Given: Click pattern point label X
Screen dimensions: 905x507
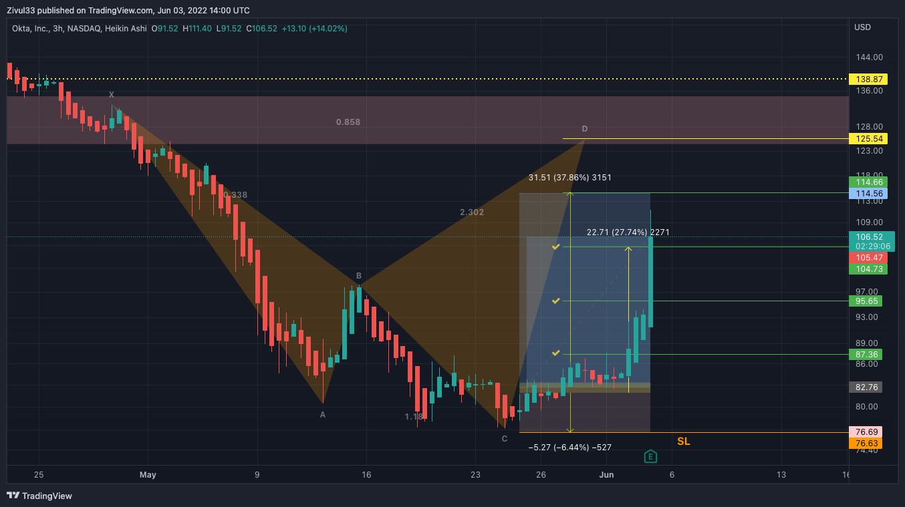Looking at the screenshot, I should 112,95.
